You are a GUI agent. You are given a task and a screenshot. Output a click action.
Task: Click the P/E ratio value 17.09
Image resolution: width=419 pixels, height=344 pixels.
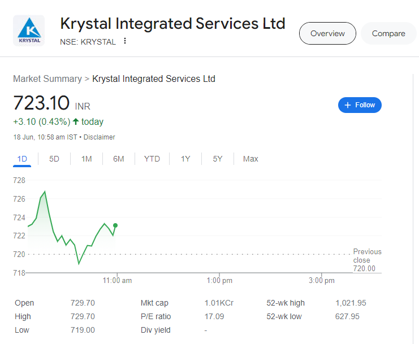[214, 316]
